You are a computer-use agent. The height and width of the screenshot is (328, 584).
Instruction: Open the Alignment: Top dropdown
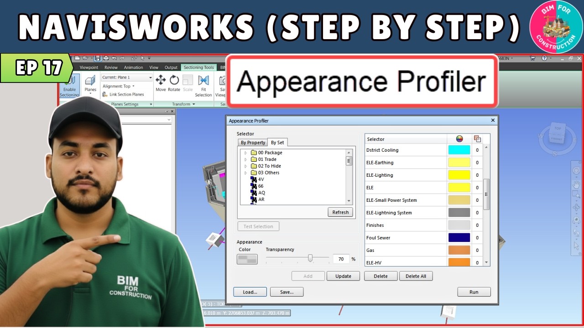pos(118,86)
